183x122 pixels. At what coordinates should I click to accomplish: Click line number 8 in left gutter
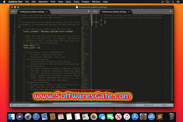pos(14,32)
